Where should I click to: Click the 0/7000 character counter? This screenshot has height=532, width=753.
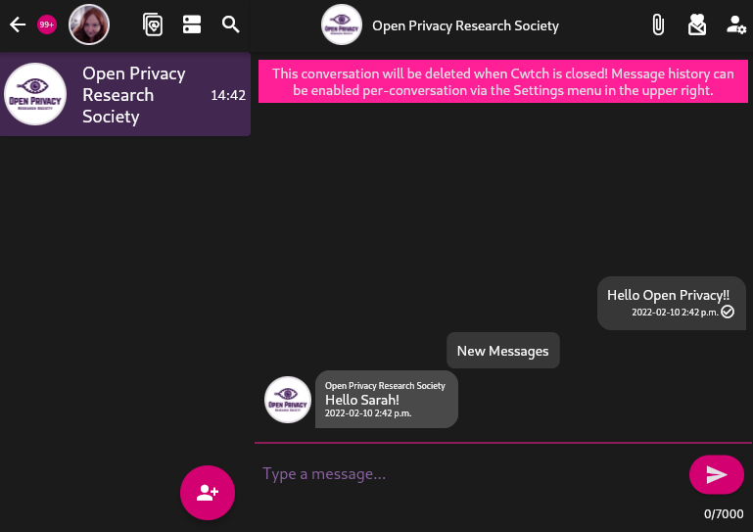coord(724,514)
